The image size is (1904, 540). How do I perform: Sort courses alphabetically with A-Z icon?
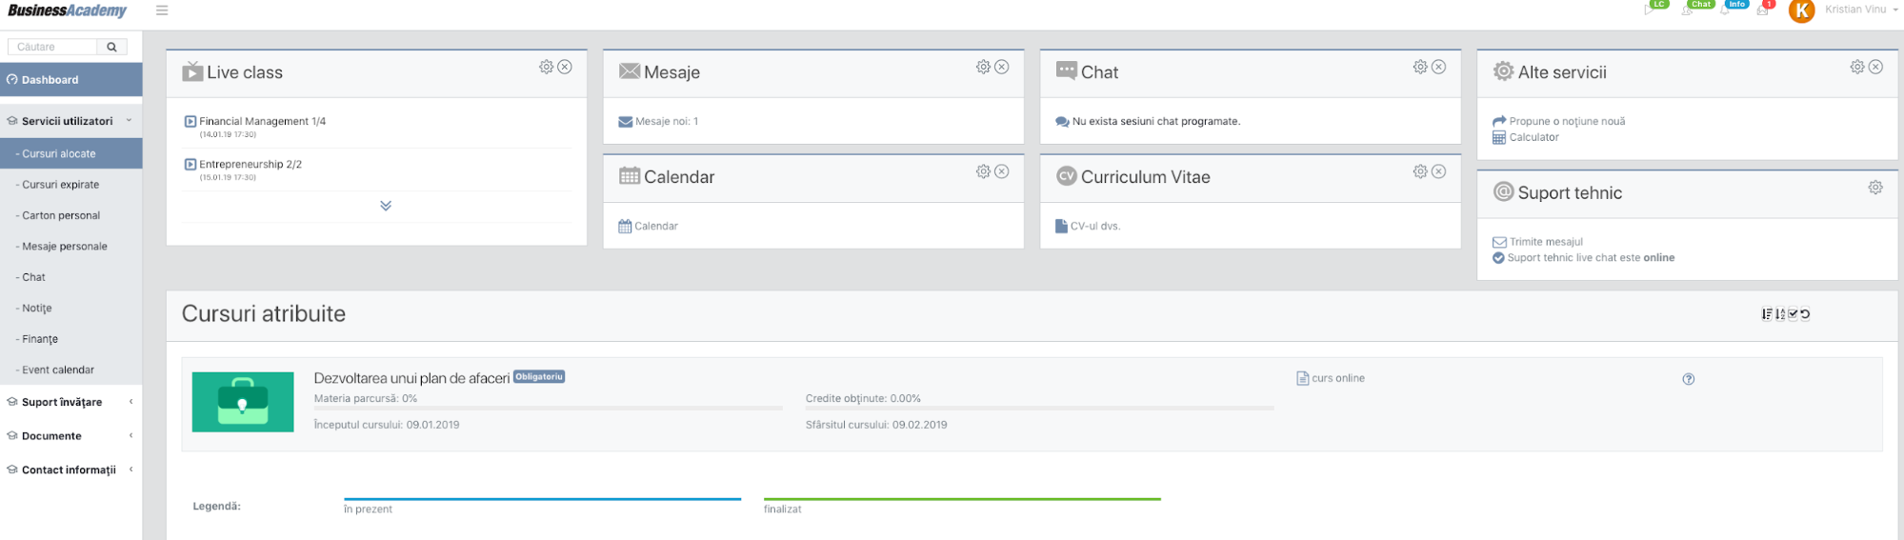[1780, 314]
